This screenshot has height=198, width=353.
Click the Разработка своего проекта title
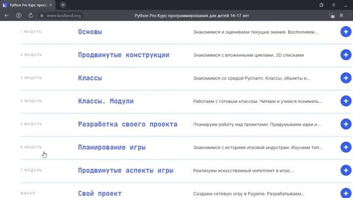coord(127,124)
